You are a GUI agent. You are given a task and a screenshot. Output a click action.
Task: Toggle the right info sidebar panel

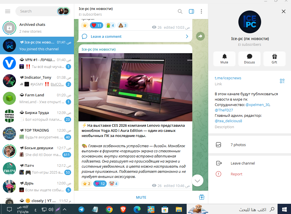pos(191,11)
